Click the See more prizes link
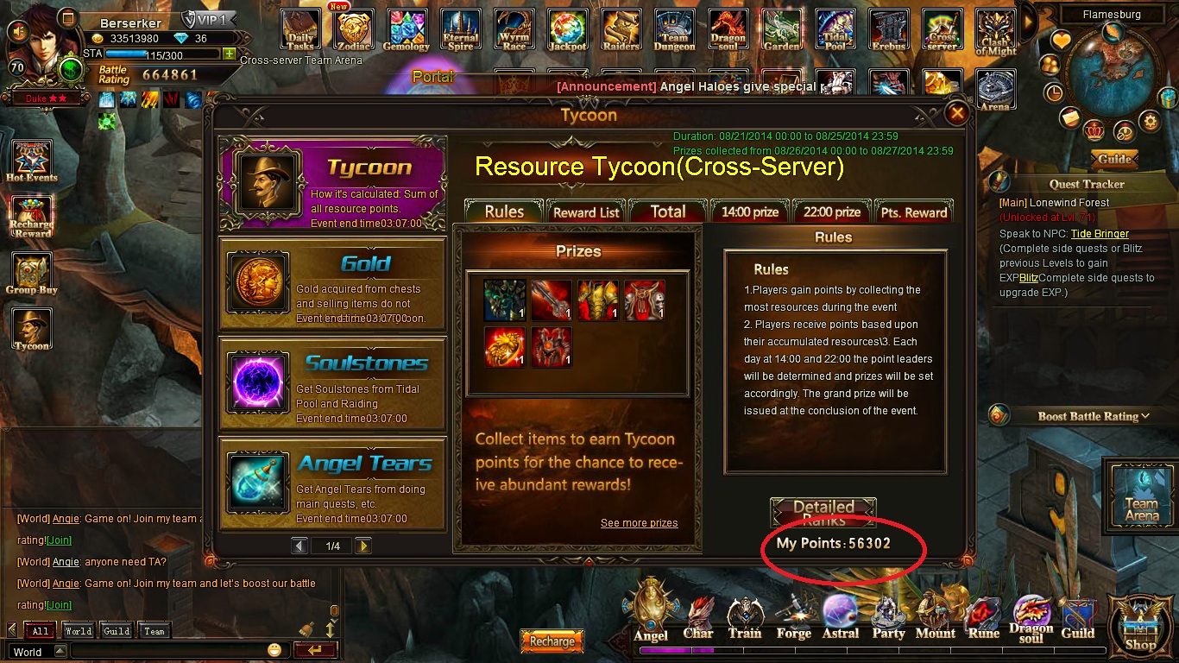Screen dimensions: 1179x663 pyautogui.click(x=639, y=523)
